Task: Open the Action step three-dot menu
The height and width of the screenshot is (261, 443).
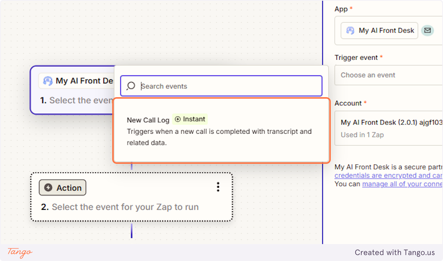Action: (218, 187)
